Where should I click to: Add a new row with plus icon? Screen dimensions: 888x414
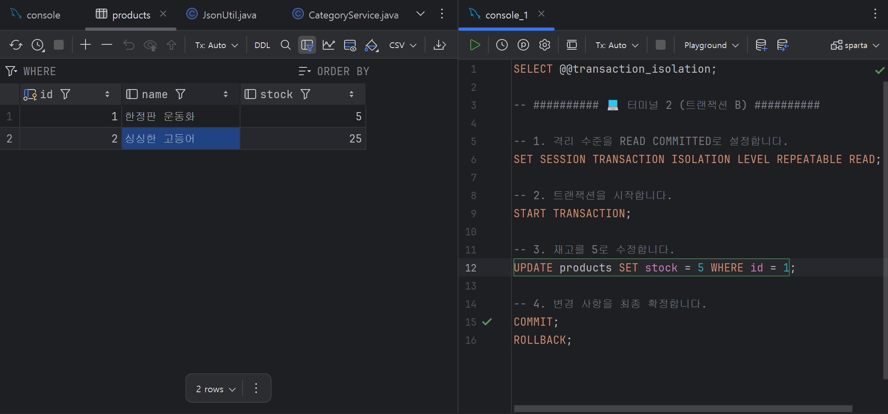click(x=86, y=45)
